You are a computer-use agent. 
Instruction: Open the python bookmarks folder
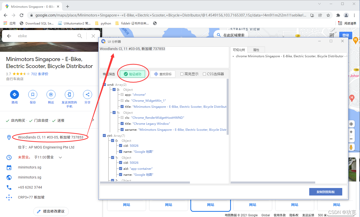pyautogui.click(x=103, y=23)
